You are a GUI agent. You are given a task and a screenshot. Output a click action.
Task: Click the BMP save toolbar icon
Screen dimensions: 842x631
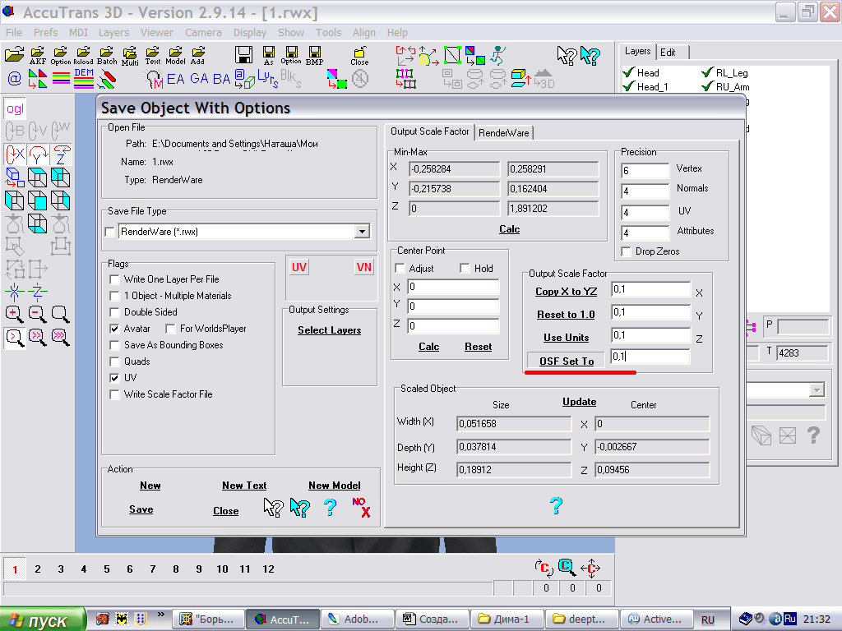pos(314,55)
